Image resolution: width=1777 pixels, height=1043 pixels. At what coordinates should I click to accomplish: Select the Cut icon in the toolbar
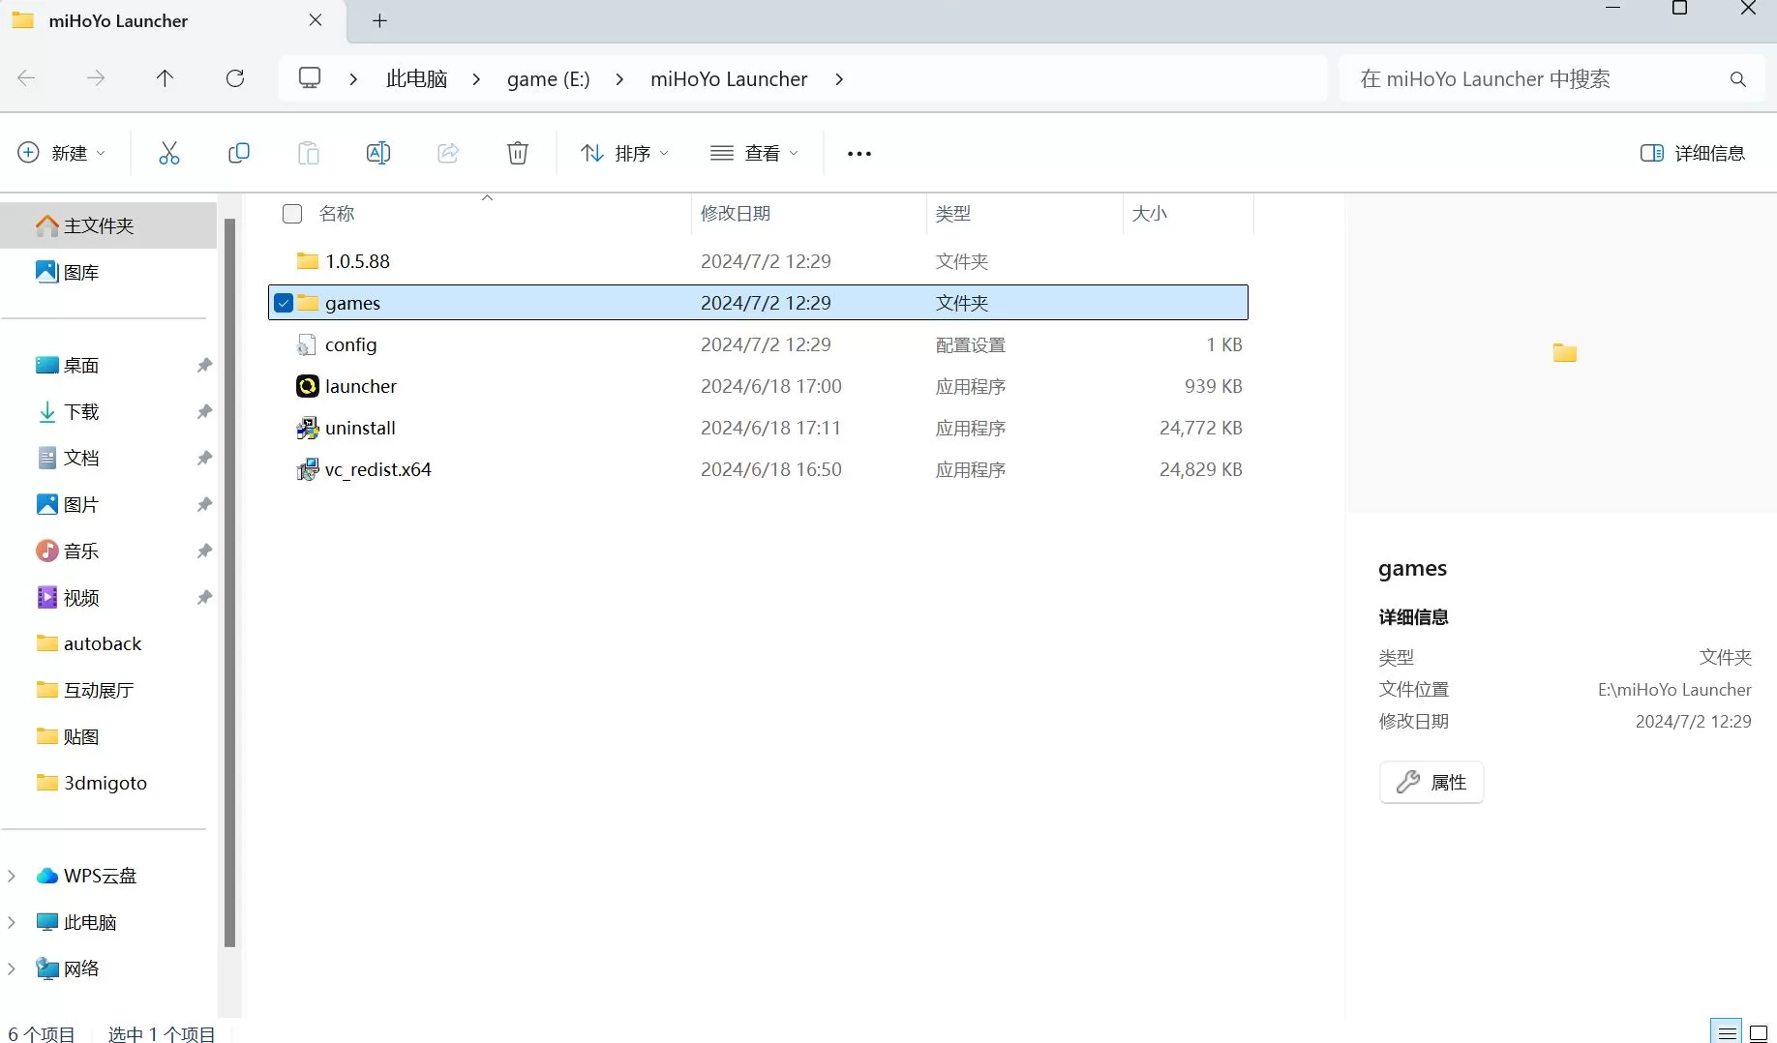click(x=169, y=153)
